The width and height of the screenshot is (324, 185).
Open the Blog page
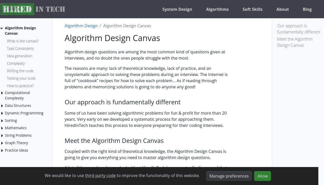point(307,9)
